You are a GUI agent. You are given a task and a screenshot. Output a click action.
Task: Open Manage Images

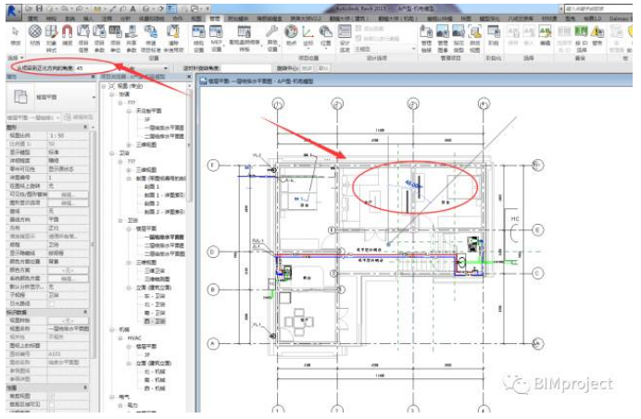(443, 38)
